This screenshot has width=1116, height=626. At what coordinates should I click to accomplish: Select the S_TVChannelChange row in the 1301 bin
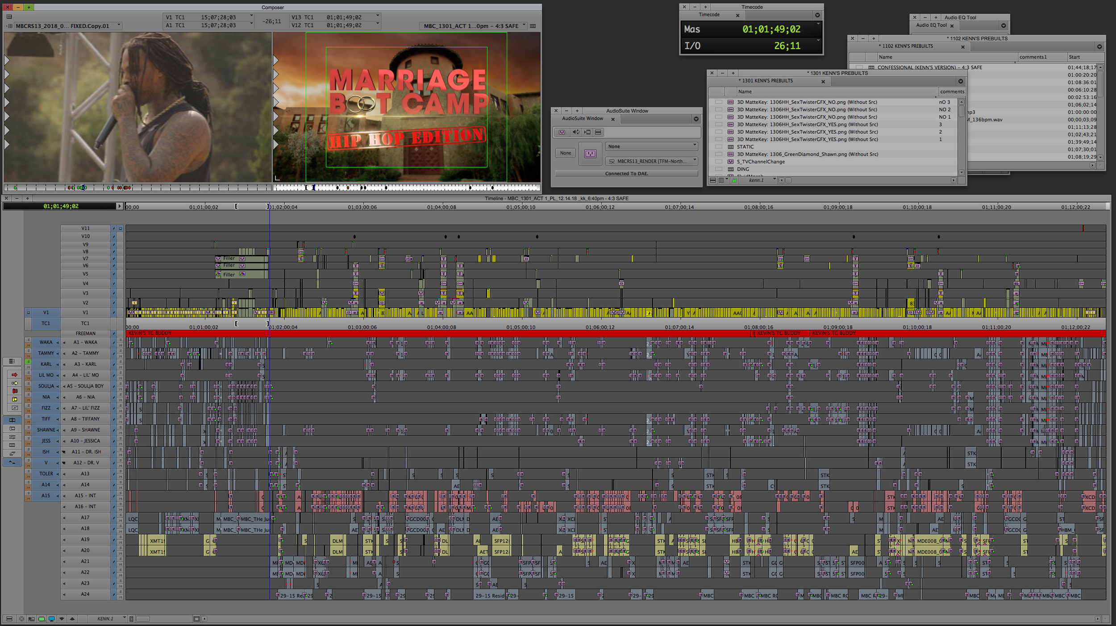(x=833, y=162)
